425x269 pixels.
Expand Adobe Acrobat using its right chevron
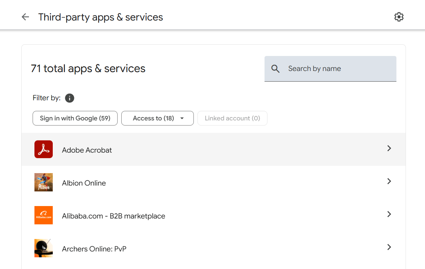[x=389, y=148]
